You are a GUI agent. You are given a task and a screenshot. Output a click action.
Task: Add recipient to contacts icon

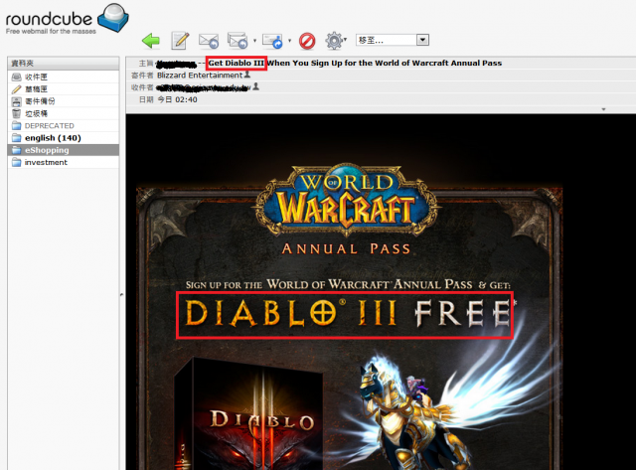click(x=255, y=86)
